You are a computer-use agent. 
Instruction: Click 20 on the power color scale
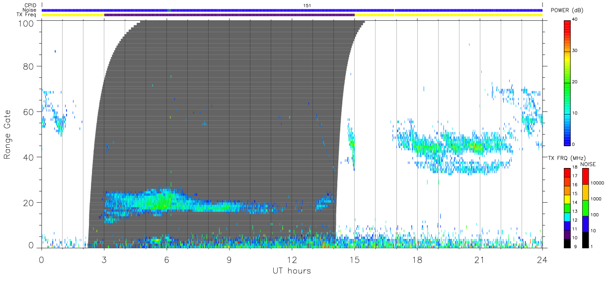click(574, 82)
